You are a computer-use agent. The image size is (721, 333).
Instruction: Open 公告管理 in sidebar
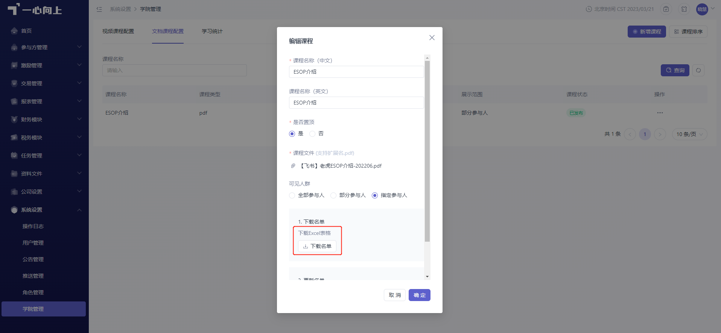coord(33,259)
